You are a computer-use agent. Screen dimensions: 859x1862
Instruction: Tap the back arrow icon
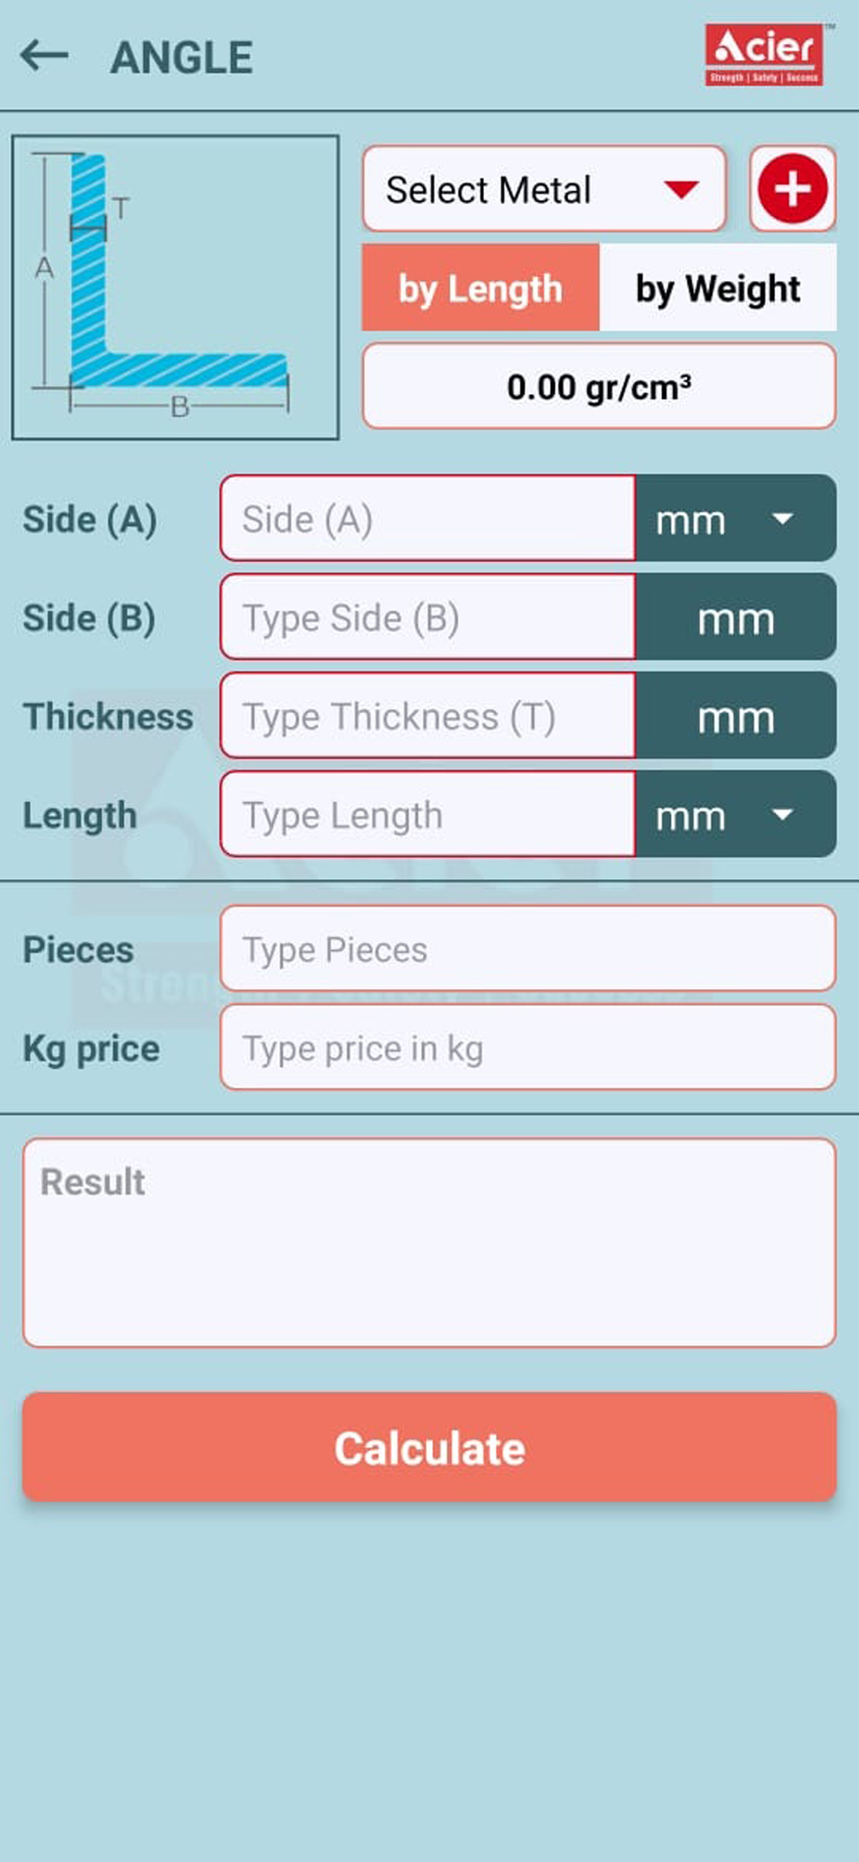coord(45,55)
